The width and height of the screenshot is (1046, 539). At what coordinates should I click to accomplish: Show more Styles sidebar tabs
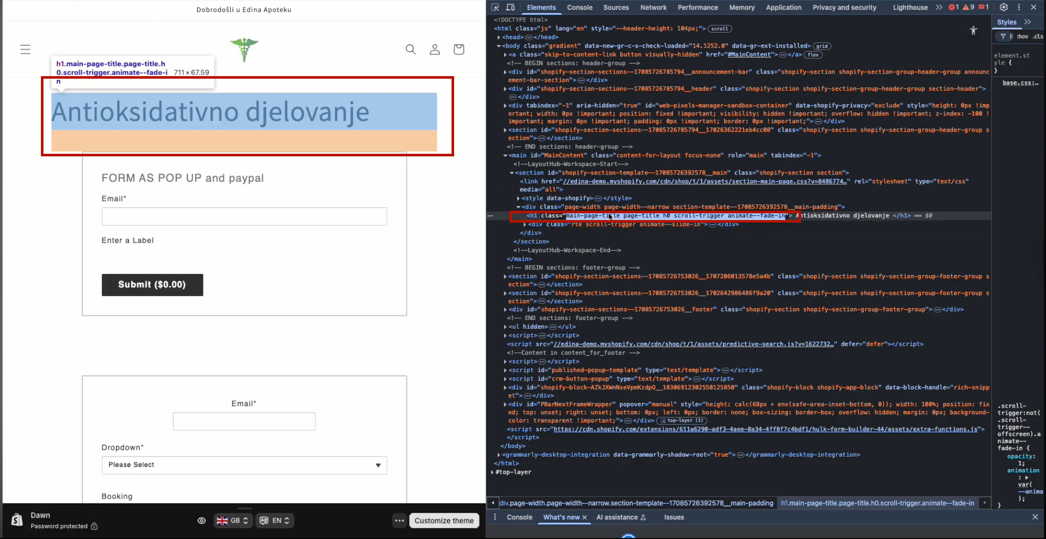[x=1028, y=22]
